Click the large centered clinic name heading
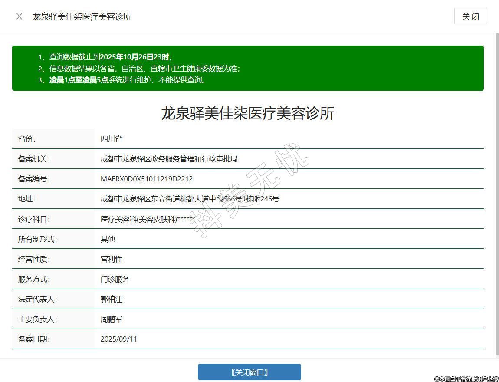This screenshot has width=499, height=382. pos(247,113)
